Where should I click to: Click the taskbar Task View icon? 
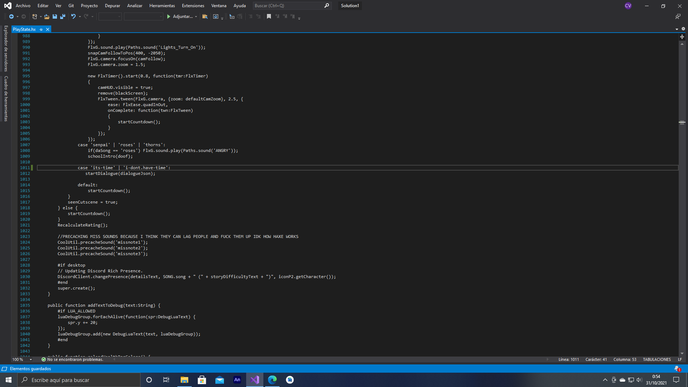pyautogui.click(x=166, y=380)
